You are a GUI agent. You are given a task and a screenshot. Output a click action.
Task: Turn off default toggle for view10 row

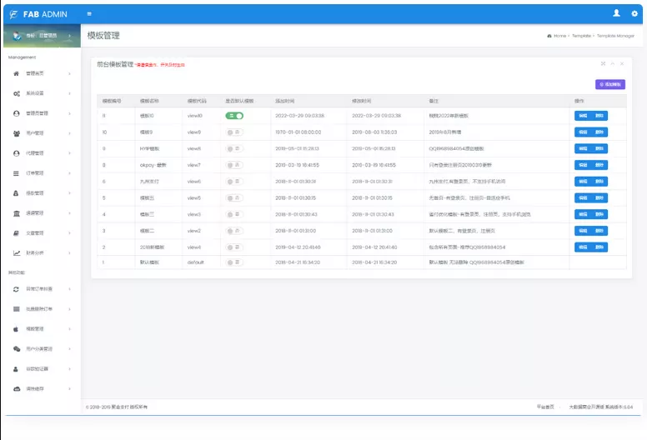[234, 116]
